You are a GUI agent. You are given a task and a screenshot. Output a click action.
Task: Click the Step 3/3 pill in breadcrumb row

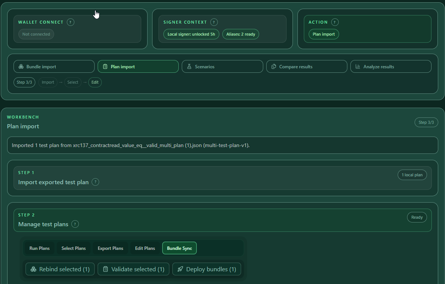point(24,82)
